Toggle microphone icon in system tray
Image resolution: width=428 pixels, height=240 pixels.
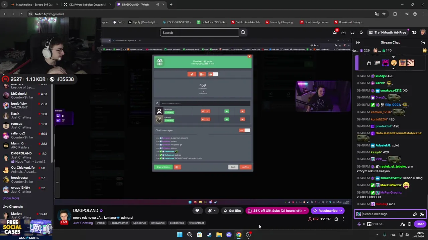[385, 235]
